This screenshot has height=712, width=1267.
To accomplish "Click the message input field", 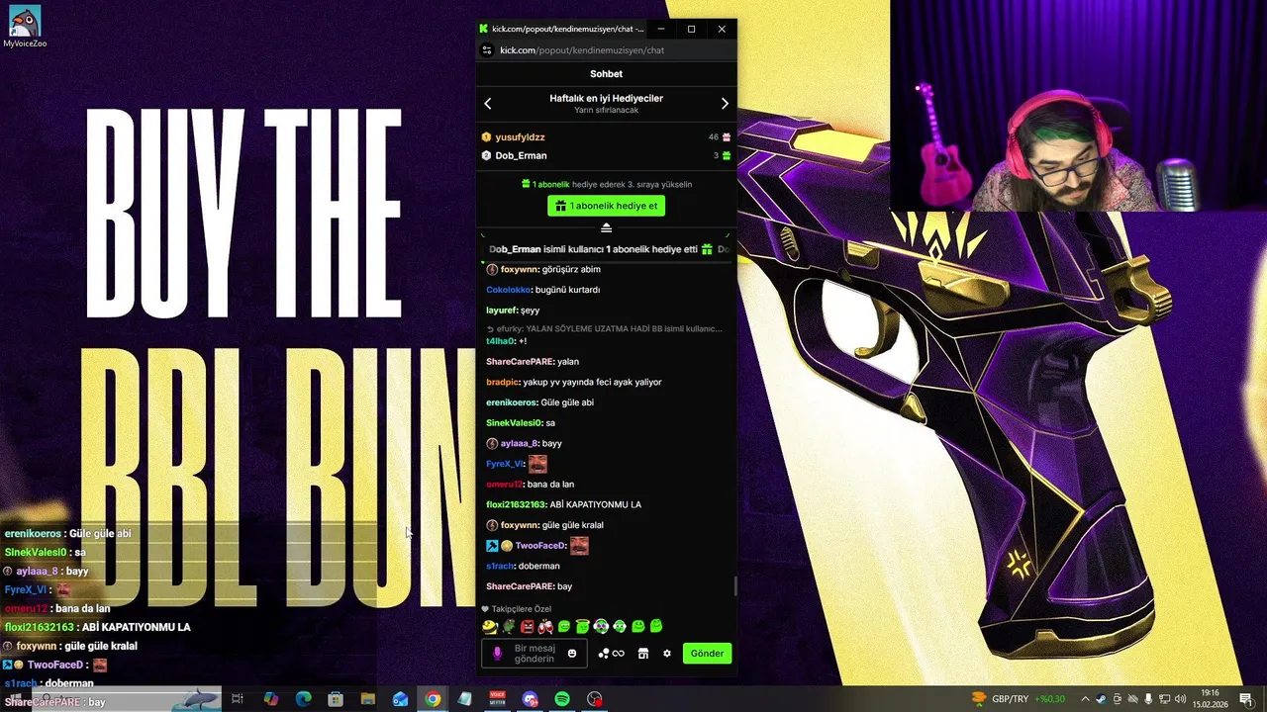I will [535, 654].
